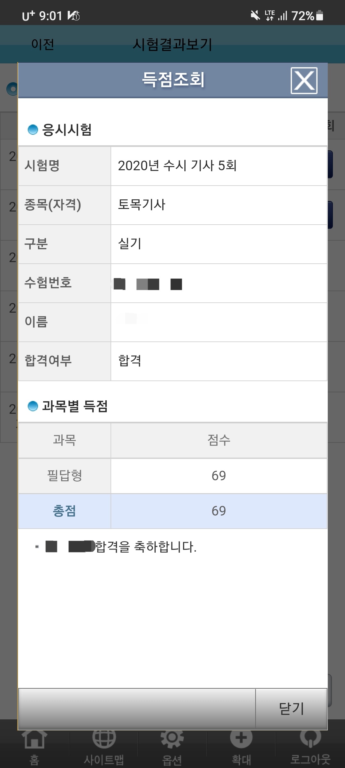Select the 토목기사 qualification cell
This screenshot has width=345, height=768.
(x=219, y=205)
